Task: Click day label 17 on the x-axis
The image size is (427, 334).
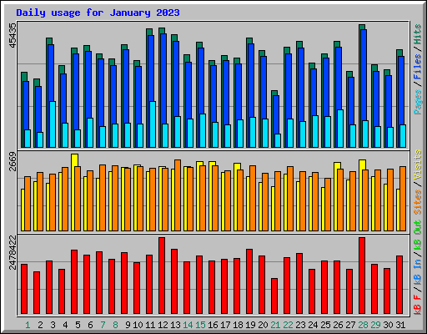Action: [x=225, y=325]
